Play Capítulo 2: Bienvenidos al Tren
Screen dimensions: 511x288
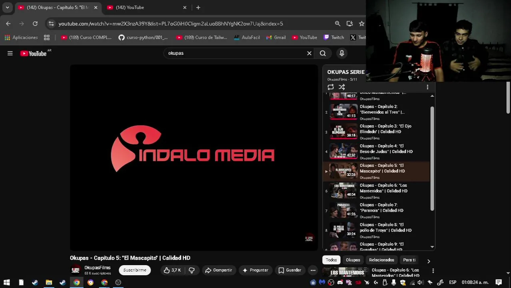coord(376,112)
